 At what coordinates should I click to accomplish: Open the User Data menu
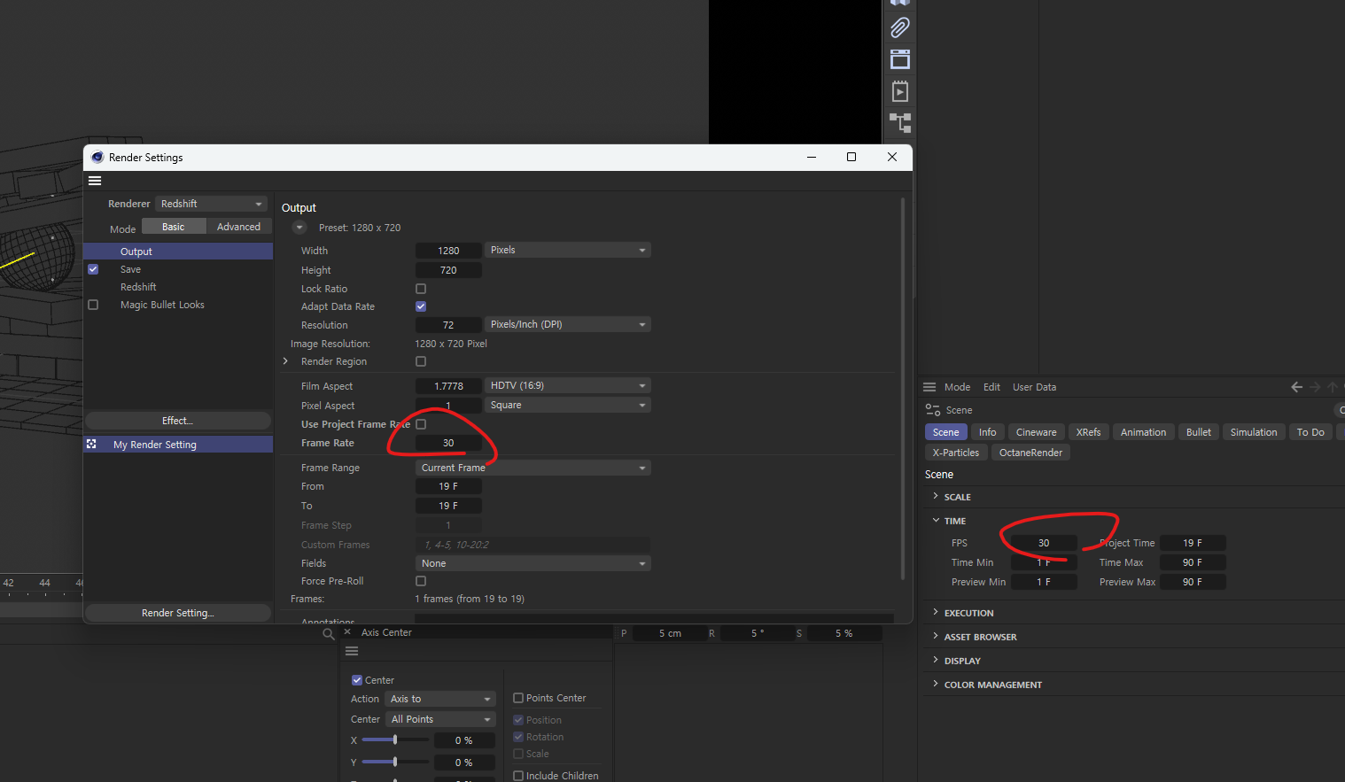[1034, 387]
